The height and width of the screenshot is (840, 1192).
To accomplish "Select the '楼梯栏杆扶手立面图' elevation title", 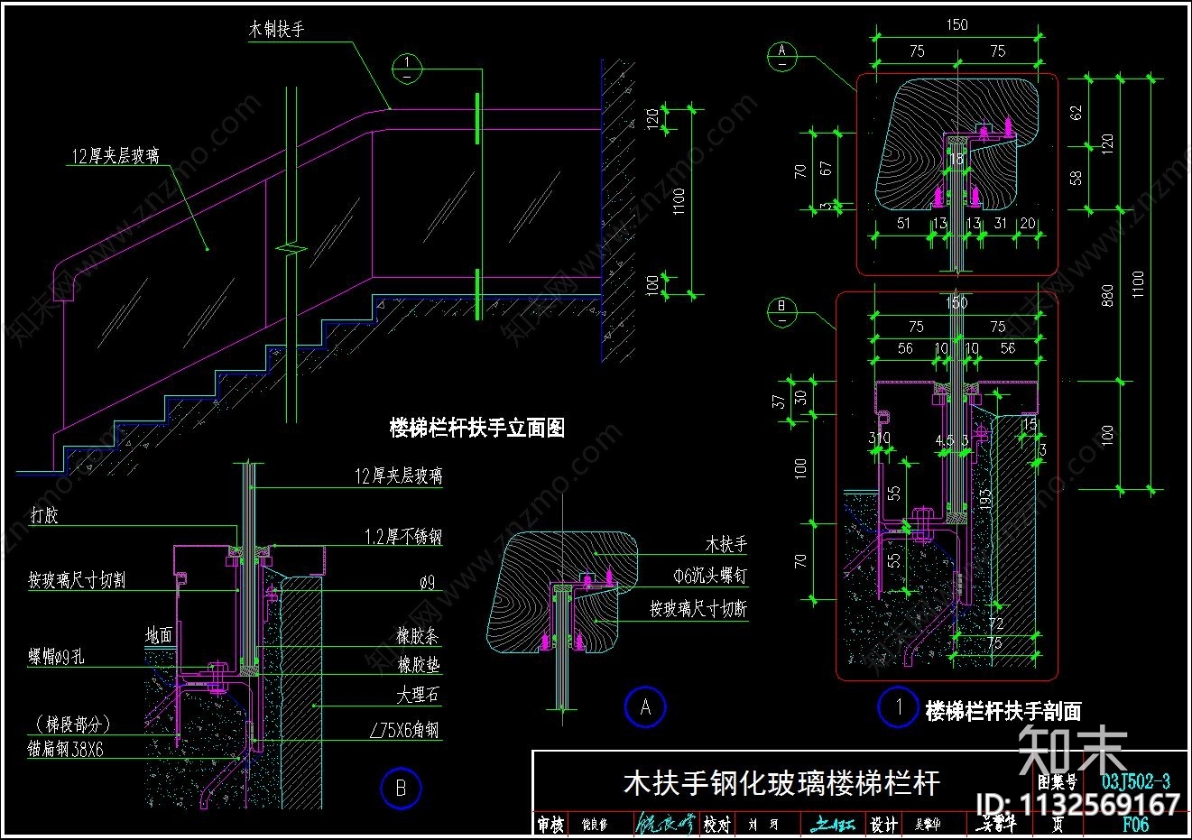I will 476,429.
